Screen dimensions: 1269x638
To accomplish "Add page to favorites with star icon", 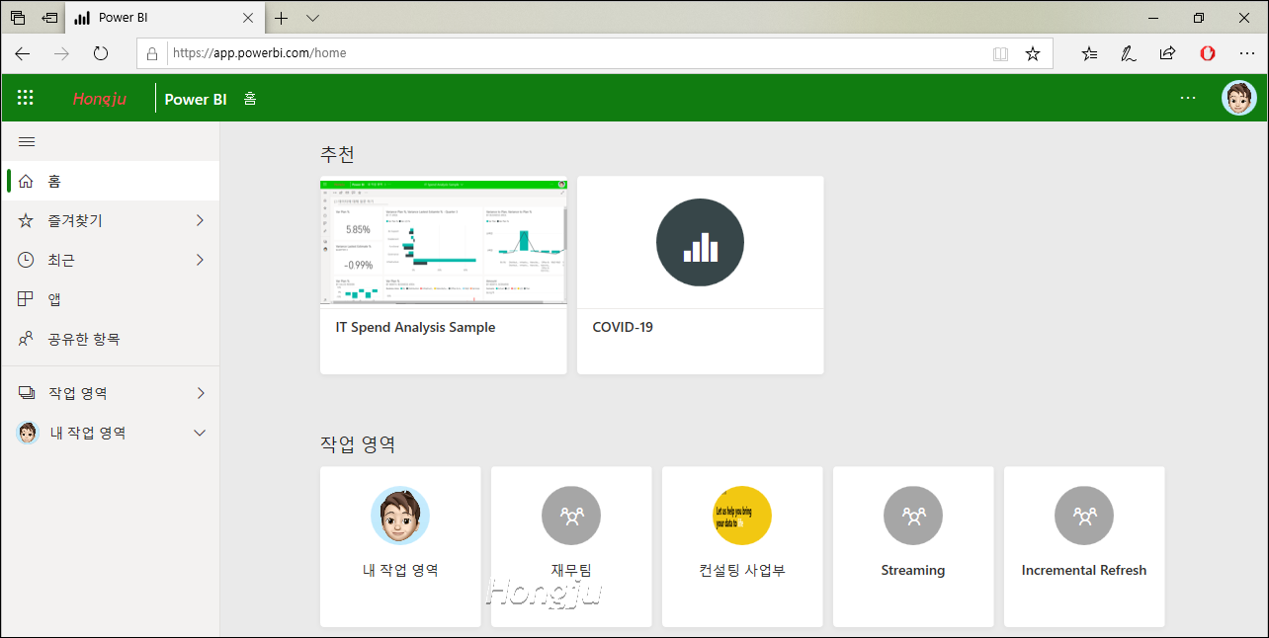I will [1033, 53].
